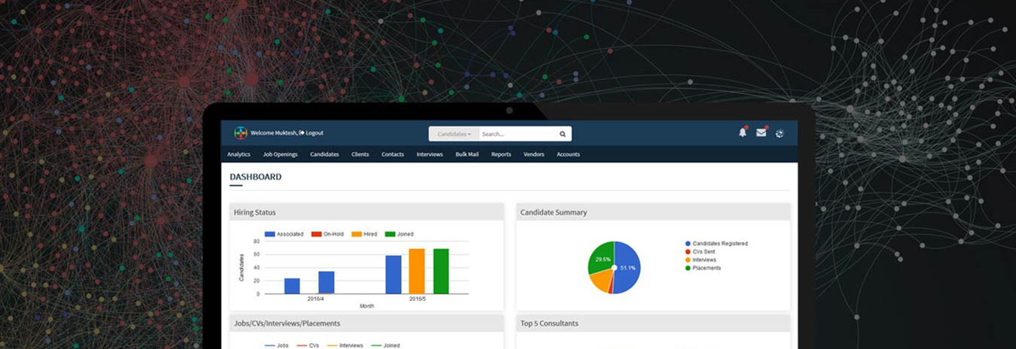The width and height of the screenshot is (1016, 349).
Task: Open the Contacts menu
Action: click(x=393, y=154)
